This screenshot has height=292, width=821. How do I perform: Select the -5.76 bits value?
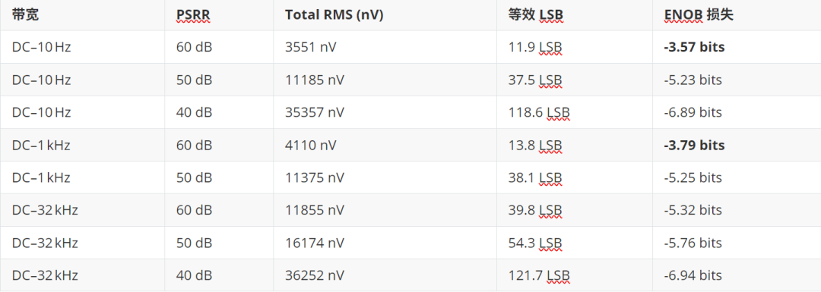tap(693, 243)
